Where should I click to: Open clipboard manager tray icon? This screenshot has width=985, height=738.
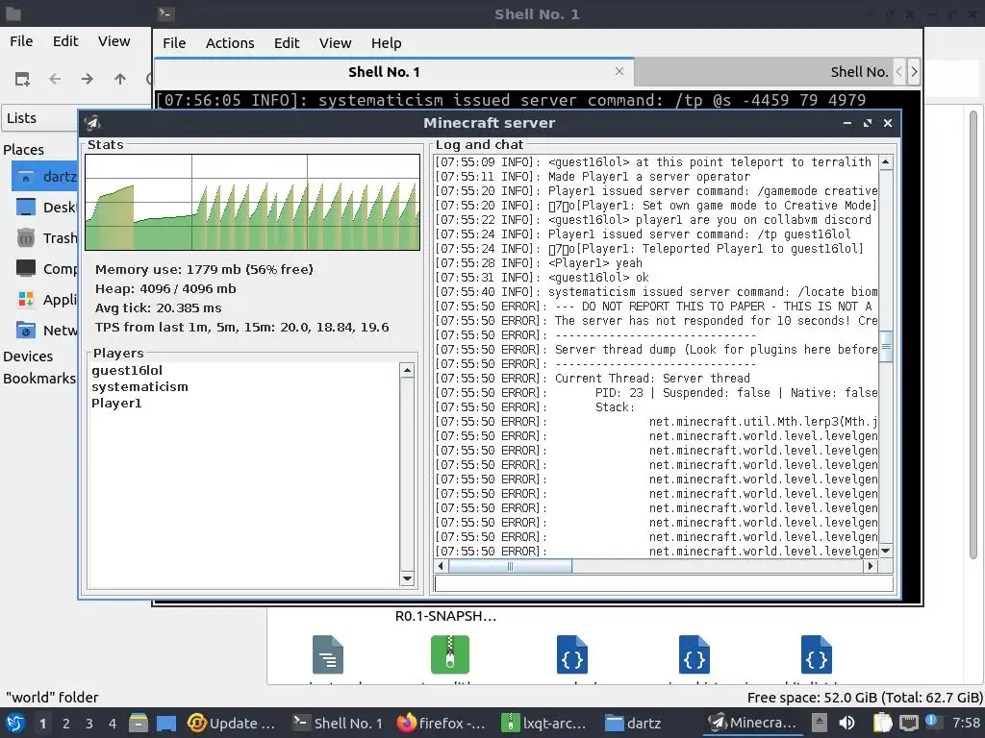pos(883,723)
